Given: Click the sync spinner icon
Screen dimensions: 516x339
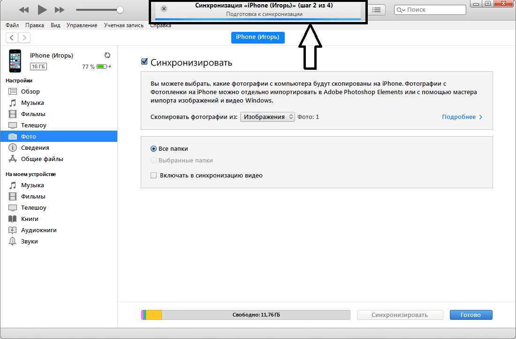Looking at the screenshot, I should 107,55.
